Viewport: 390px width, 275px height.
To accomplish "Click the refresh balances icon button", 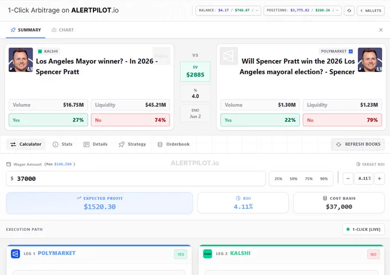I will tap(349, 10).
